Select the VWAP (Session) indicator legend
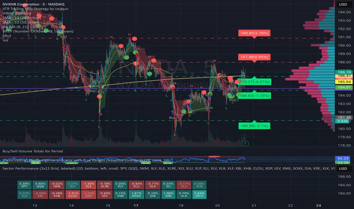 (17, 13)
